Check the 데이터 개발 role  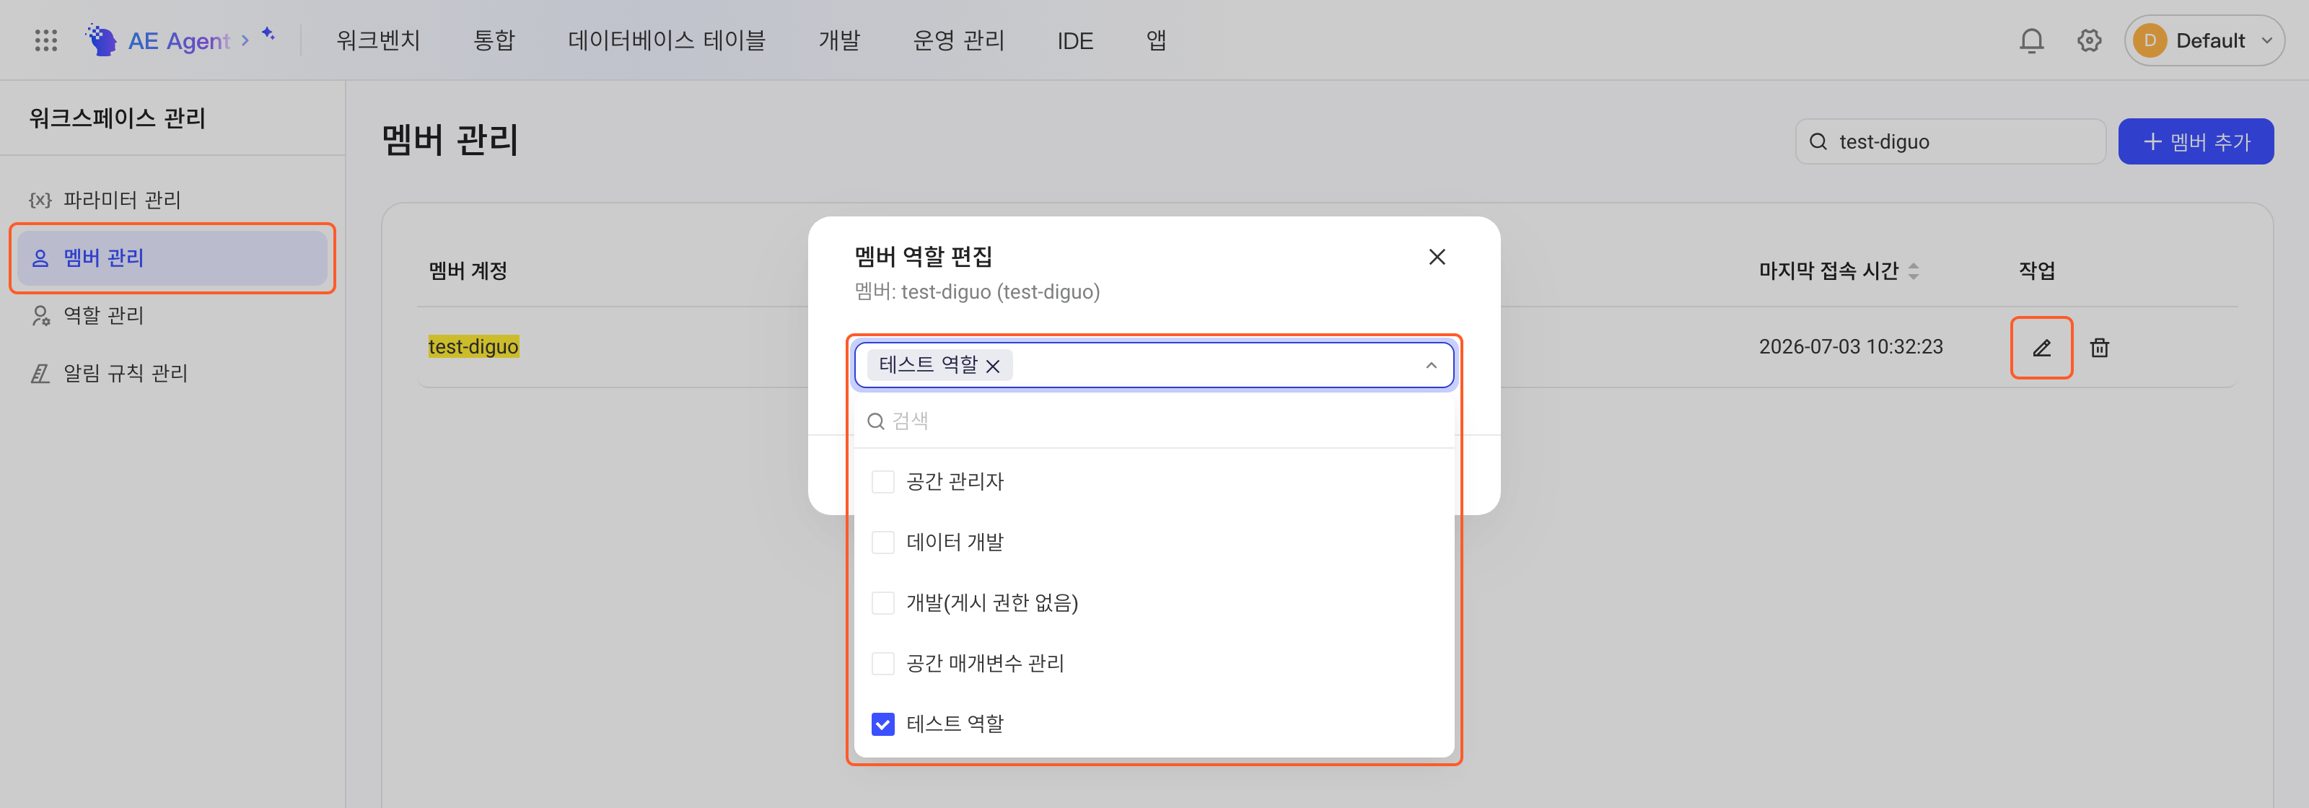pos(883,543)
